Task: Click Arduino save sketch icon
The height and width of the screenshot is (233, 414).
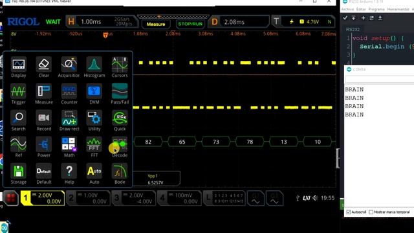Action: point(380,18)
